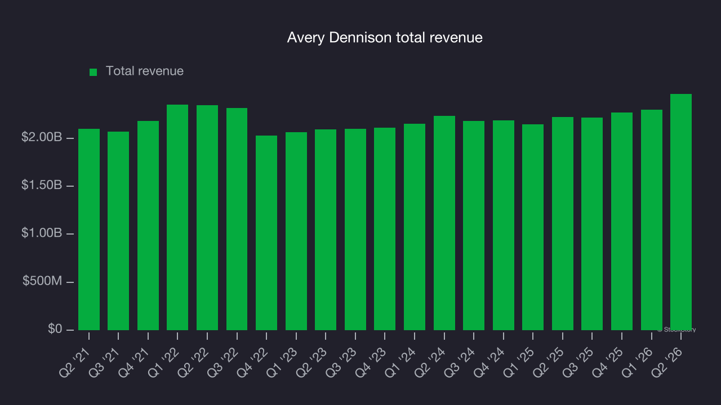Select the Q4 '21 revenue bar

click(x=148, y=226)
